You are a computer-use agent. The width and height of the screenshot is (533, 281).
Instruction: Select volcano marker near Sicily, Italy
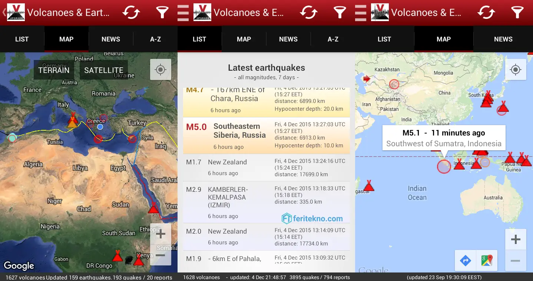(73, 120)
